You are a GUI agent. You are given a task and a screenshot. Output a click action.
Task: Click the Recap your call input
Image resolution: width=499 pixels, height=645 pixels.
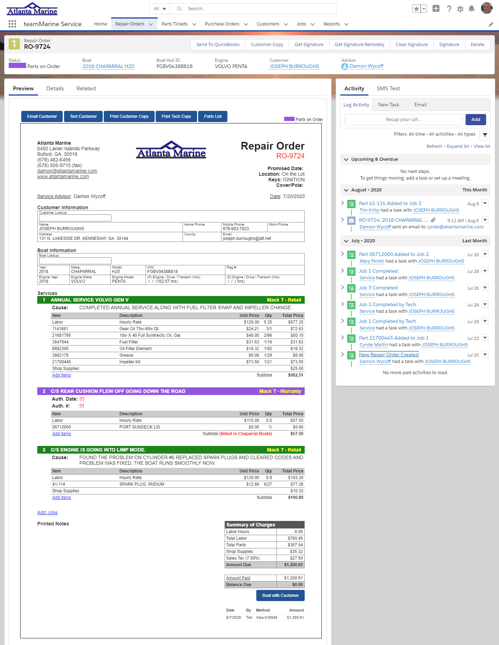click(404, 120)
